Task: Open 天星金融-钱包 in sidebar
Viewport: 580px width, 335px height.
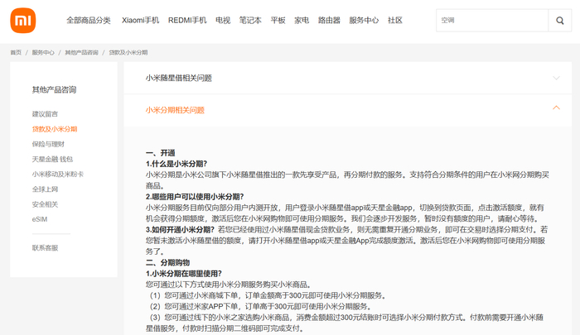Action: click(x=52, y=159)
